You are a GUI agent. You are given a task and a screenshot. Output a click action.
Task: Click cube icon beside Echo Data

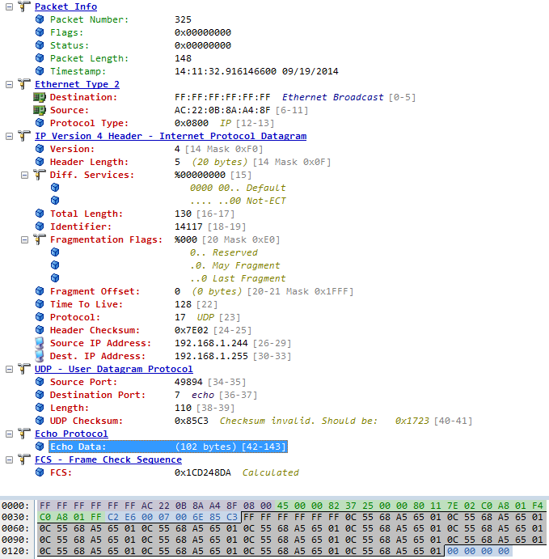pyautogui.click(x=40, y=447)
